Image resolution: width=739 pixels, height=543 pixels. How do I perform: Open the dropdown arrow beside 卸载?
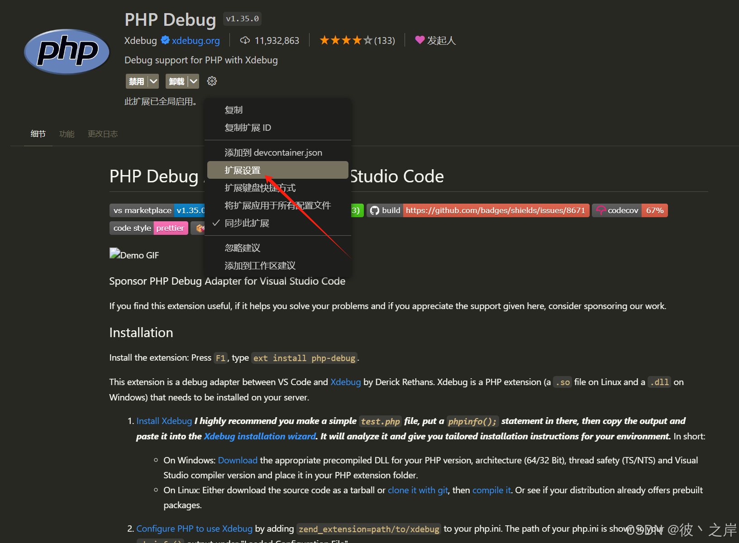tap(193, 81)
